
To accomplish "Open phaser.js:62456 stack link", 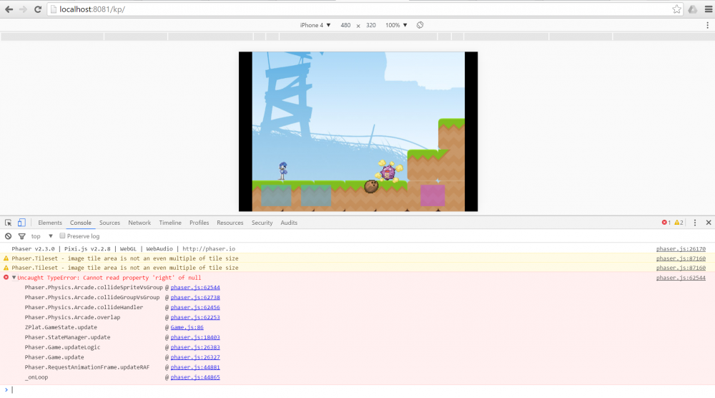I will coord(195,307).
